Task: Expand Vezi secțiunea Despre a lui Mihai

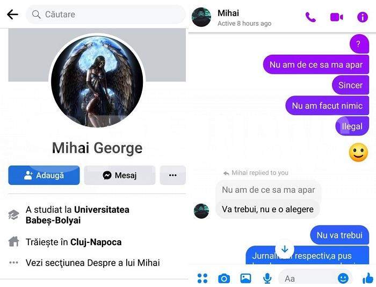Action: point(92,263)
